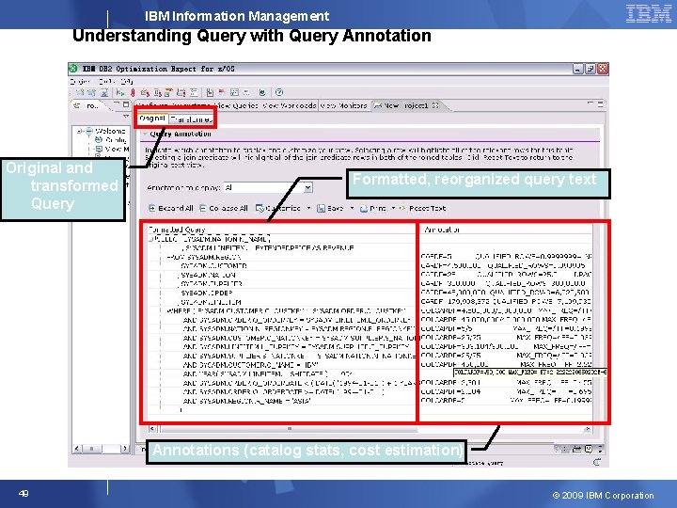Click the Reset Text button
The height and width of the screenshot is (508, 677).
(x=423, y=208)
